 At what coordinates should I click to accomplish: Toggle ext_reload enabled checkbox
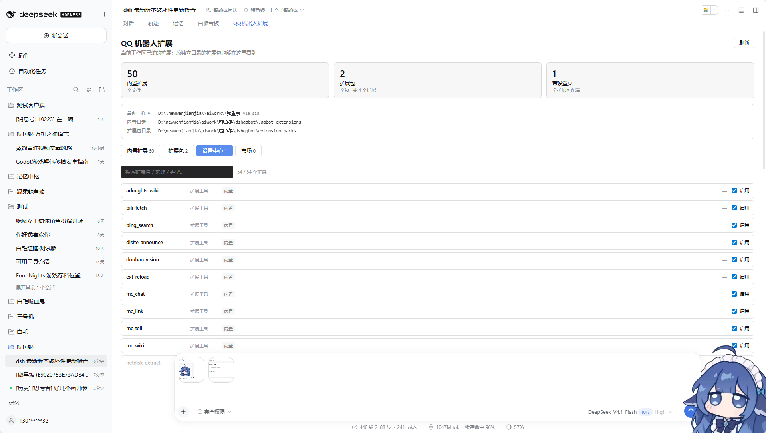point(734,277)
